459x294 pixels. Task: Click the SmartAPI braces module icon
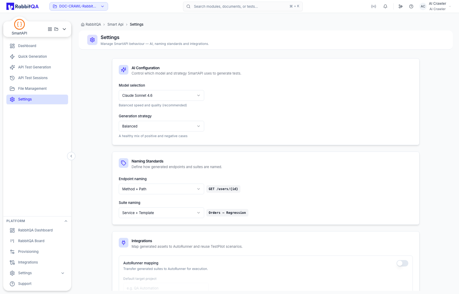tap(19, 24)
